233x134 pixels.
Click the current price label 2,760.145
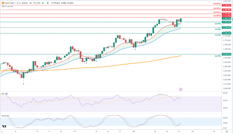pos(226,18)
